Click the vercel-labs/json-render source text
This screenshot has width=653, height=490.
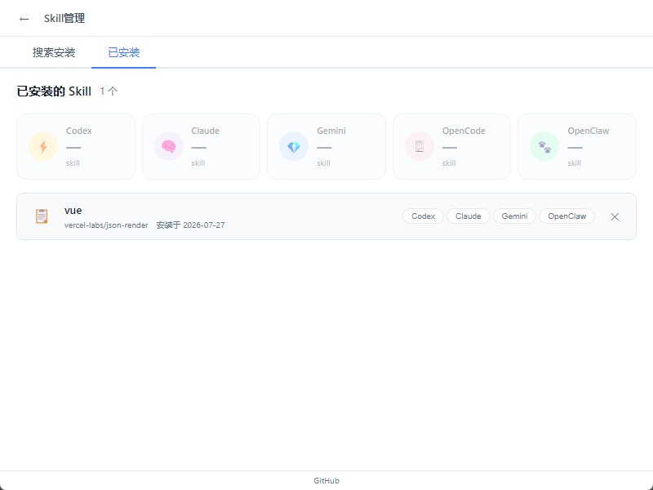tap(106, 225)
